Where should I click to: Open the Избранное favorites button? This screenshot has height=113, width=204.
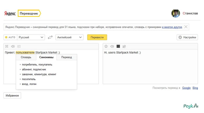pos(12,96)
